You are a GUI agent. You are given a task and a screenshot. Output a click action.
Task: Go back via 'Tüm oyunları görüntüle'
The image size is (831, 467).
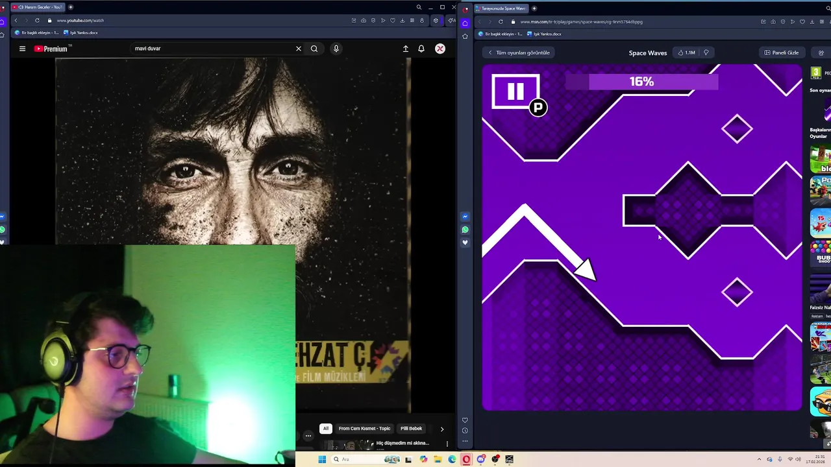click(x=519, y=53)
